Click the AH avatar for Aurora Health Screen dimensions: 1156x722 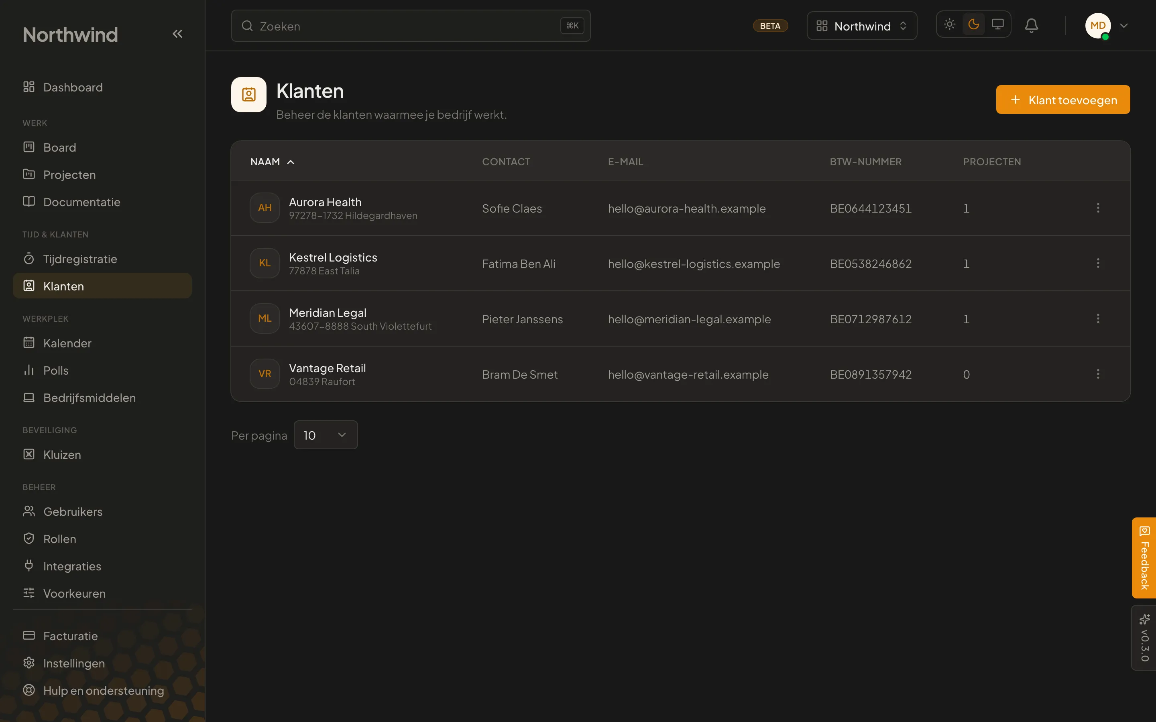(265, 208)
